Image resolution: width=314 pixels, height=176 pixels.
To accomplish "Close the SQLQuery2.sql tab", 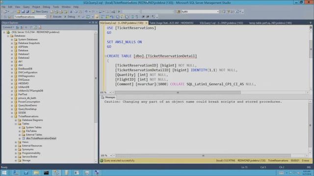I will coord(146,23).
